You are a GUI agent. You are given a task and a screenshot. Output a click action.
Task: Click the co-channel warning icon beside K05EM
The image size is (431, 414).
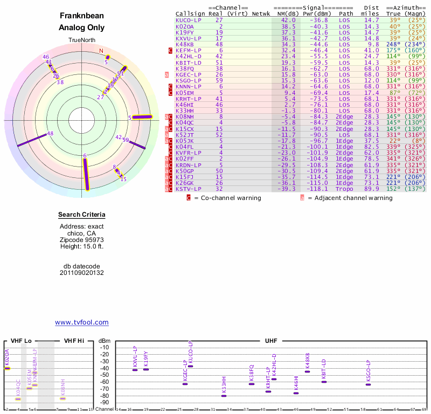[170, 93]
